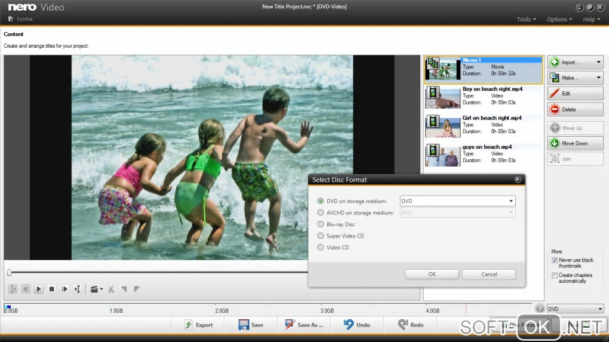This screenshot has height=342, width=609.
Task: Select AVCHD on storage medium radio
Action: [321, 212]
